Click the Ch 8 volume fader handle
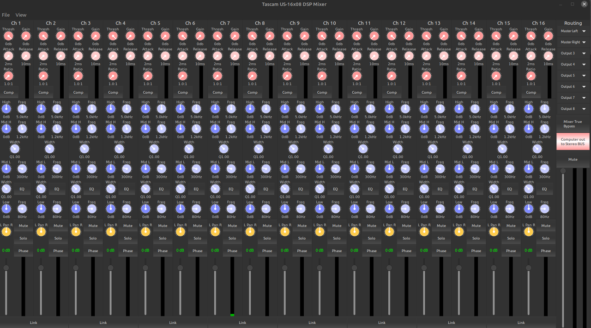The width and height of the screenshot is (591, 328). point(250,268)
